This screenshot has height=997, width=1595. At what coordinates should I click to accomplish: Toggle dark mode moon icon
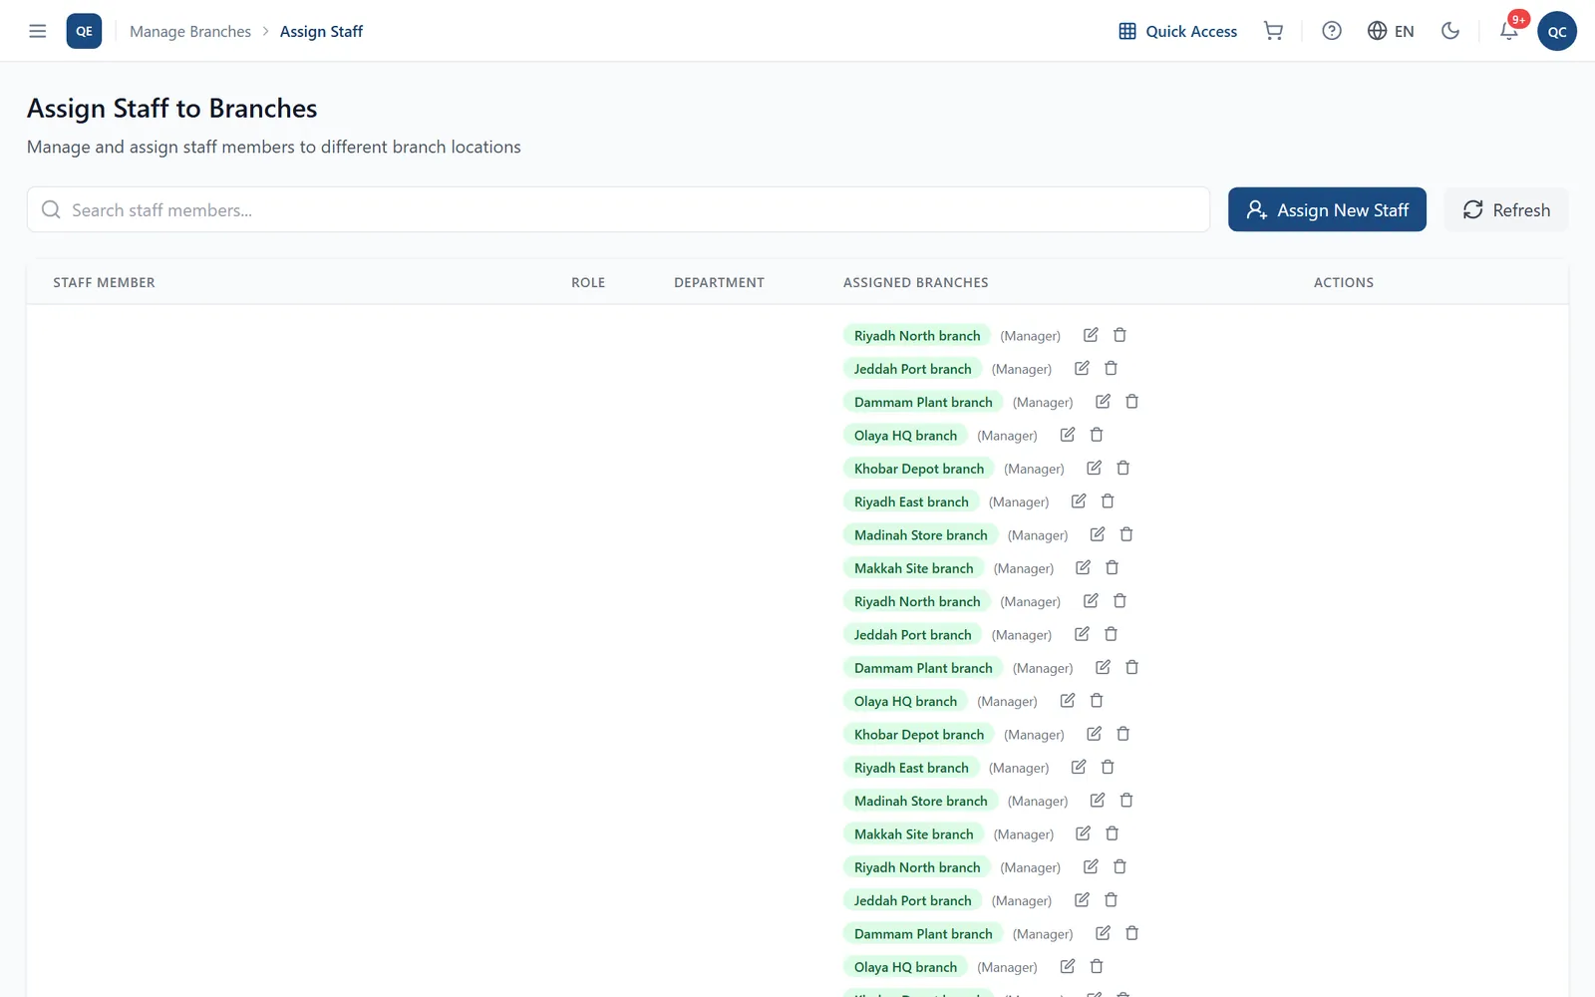pyautogui.click(x=1450, y=31)
